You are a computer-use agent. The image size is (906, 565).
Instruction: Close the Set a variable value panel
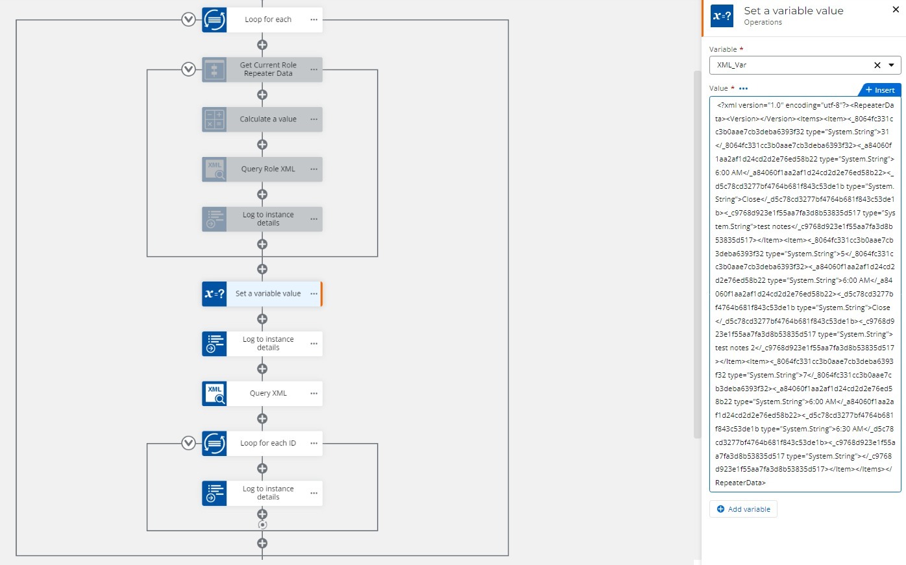click(x=896, y=10)
